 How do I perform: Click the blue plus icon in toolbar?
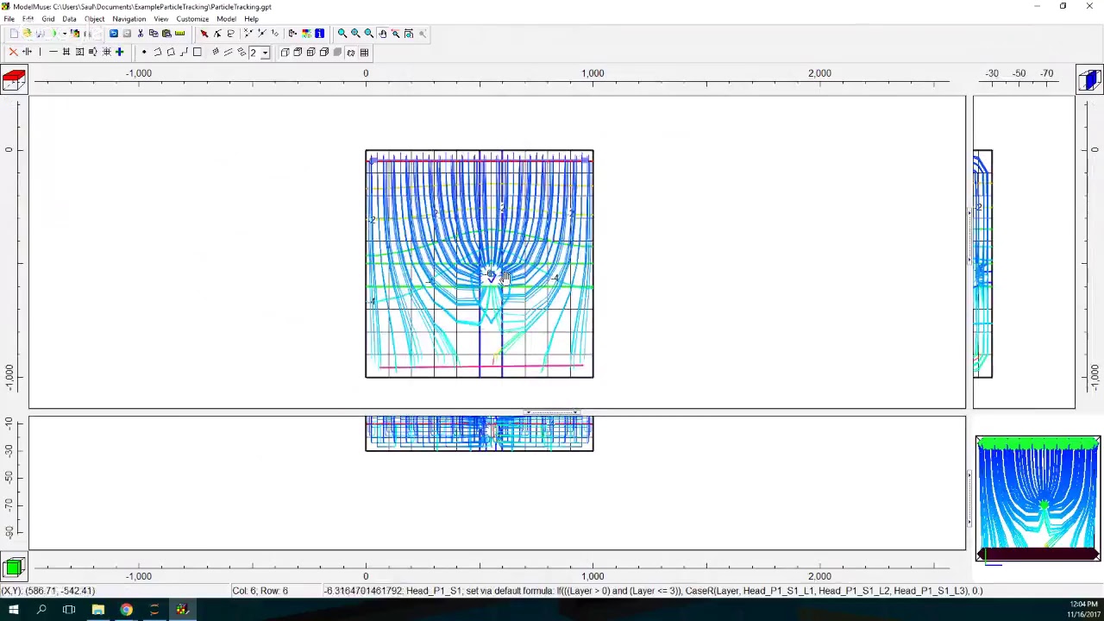pyautogui.click(x=119, y=53)
